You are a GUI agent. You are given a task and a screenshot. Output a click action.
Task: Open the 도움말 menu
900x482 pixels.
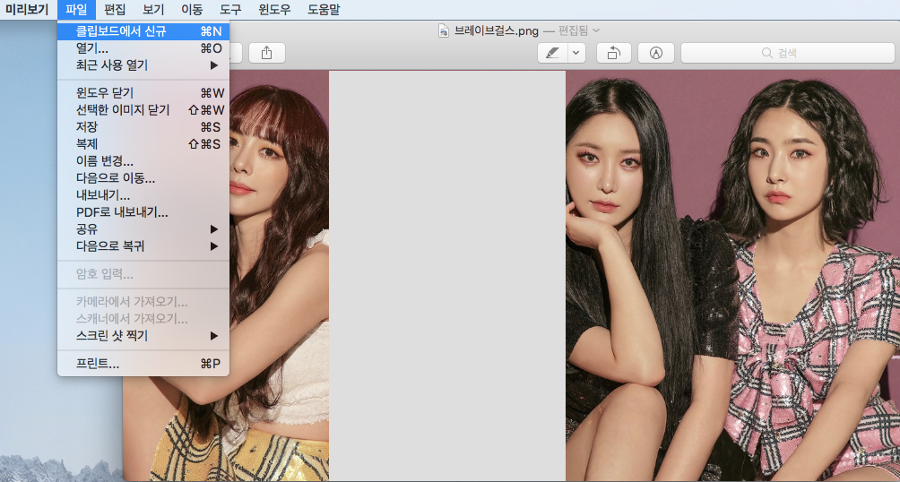pos(324,9)
